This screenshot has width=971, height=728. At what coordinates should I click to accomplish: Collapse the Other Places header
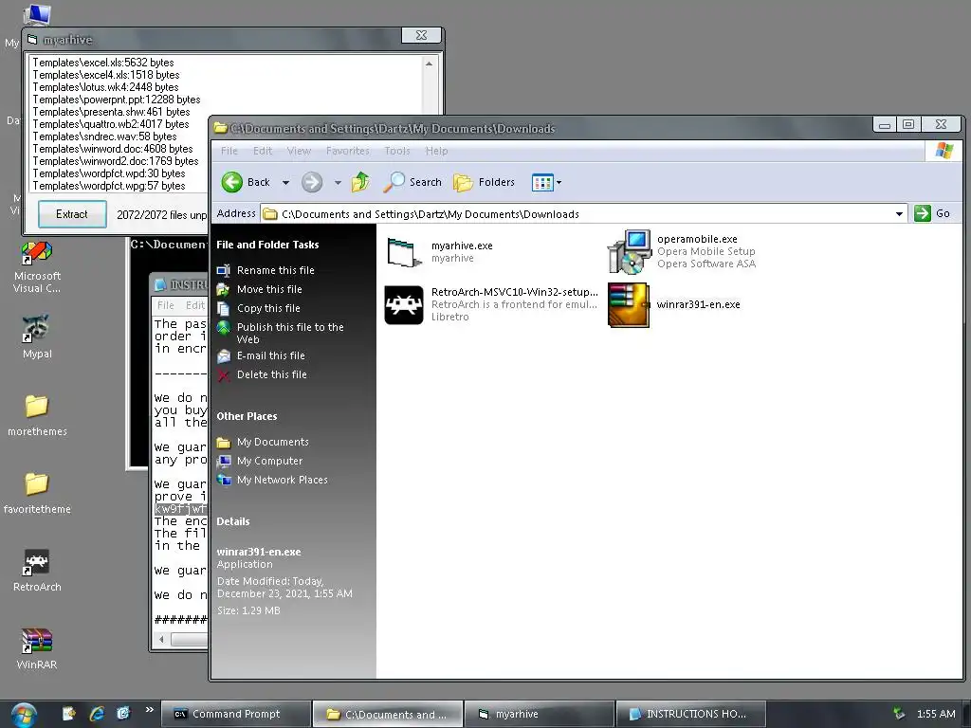(247, 416)
